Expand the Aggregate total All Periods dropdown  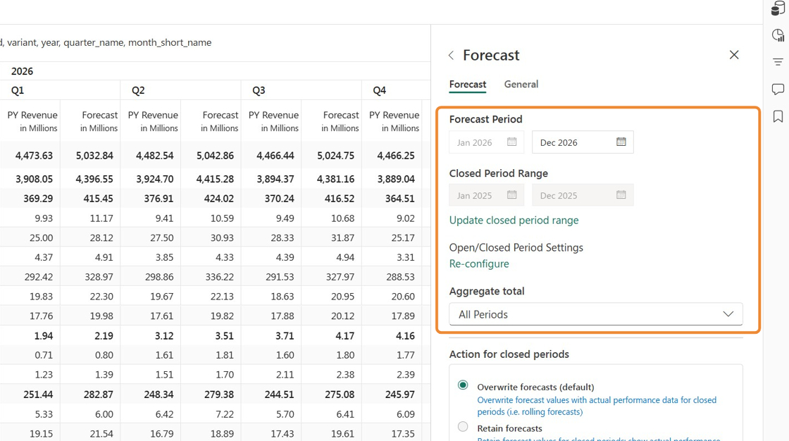[596, 314]
